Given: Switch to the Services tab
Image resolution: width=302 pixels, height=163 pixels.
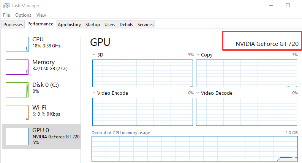Looking at the screenshot, I should click(145, 25).
